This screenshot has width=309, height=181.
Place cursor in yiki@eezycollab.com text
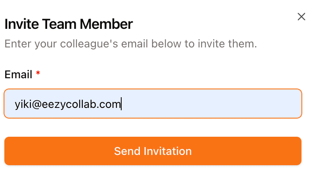coord(67,104)
